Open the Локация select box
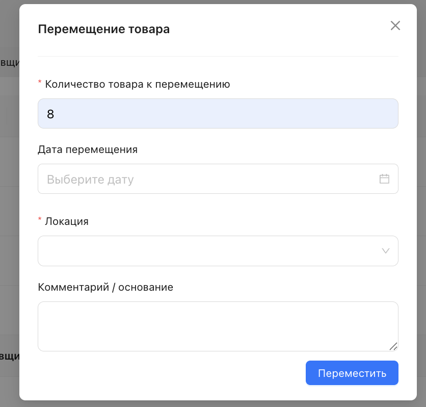This screenshot has width=426, height=407. 209,251
